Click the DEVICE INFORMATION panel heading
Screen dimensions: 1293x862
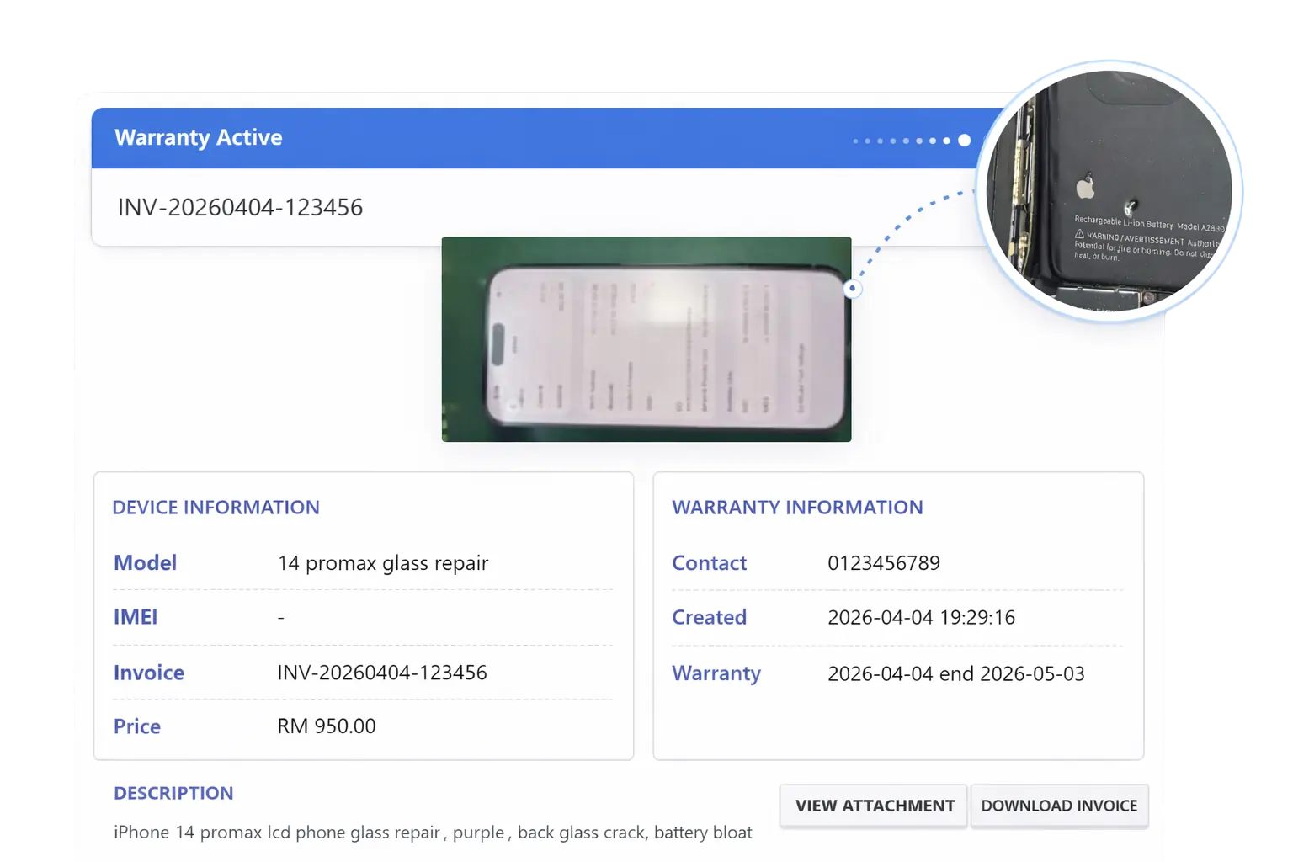coord(216,507)
